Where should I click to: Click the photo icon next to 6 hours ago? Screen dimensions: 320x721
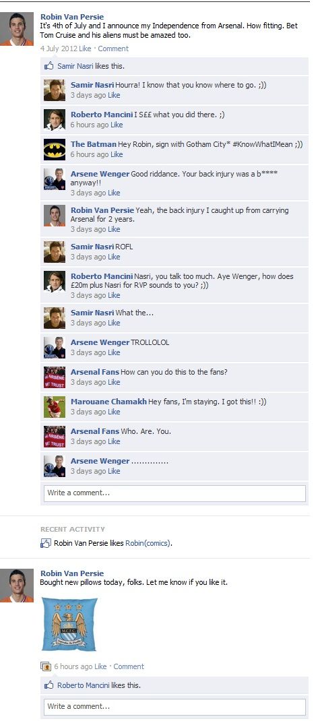46,666
